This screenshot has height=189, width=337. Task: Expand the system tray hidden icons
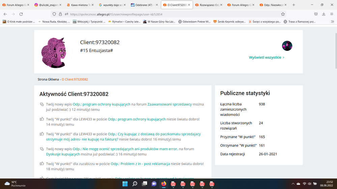tap(293, 184)
